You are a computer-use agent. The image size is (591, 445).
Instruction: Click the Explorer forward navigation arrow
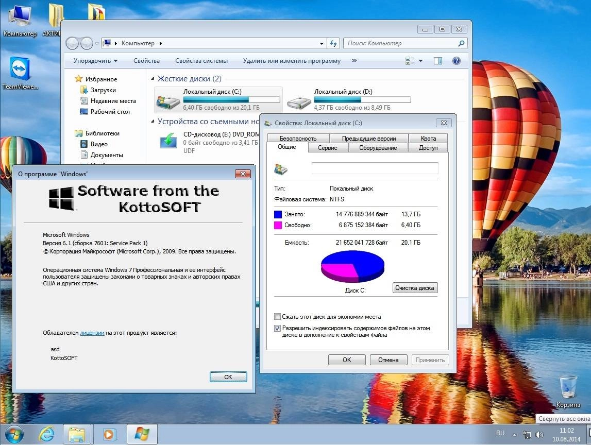tap(87, 43)
